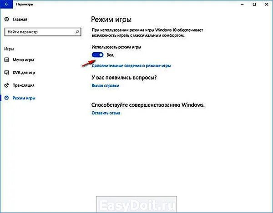The image size is (273, 213).
Task: Click the У вас появились вопросы? heading
Action: click(x=124, y=77)
